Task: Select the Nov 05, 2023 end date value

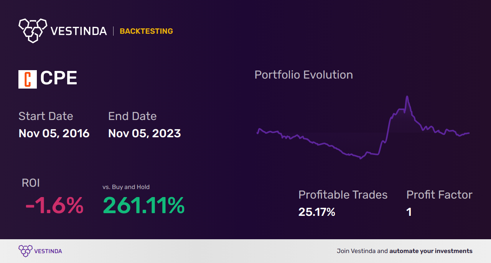Action: 145,133
